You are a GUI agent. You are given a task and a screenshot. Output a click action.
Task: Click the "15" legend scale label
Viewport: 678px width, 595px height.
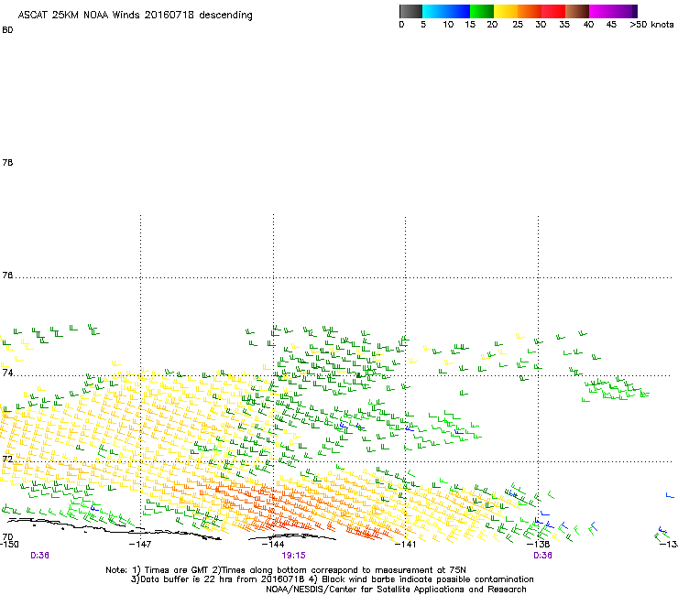click(x=470, y=25)
